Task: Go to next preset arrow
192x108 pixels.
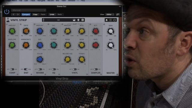Action: point(18,14)
